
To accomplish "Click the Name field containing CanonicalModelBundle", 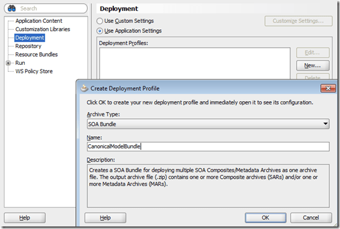I will (x=208, y=146).
